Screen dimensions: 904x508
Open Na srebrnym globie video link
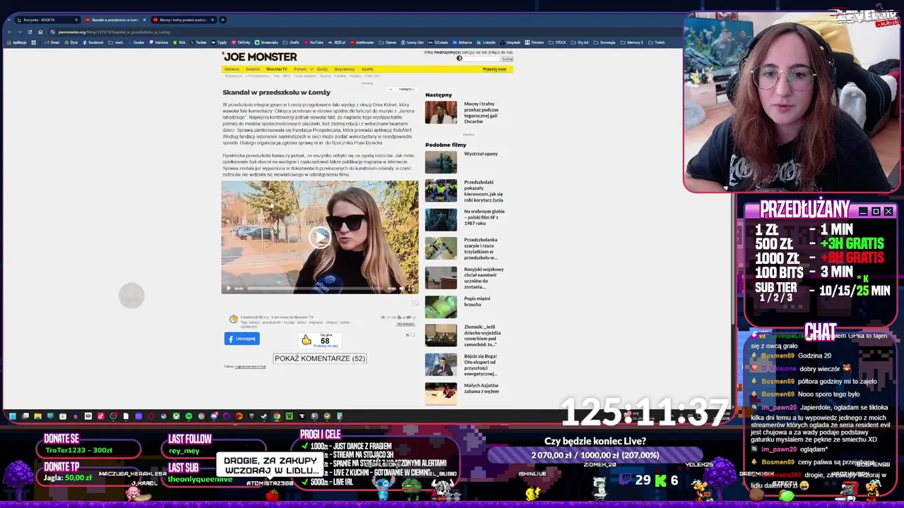click(484, 217)
